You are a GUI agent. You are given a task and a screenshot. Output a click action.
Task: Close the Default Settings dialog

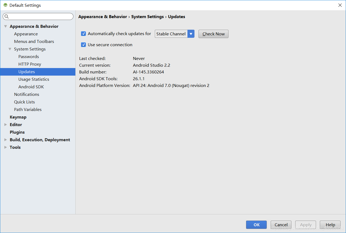[340, 5]
